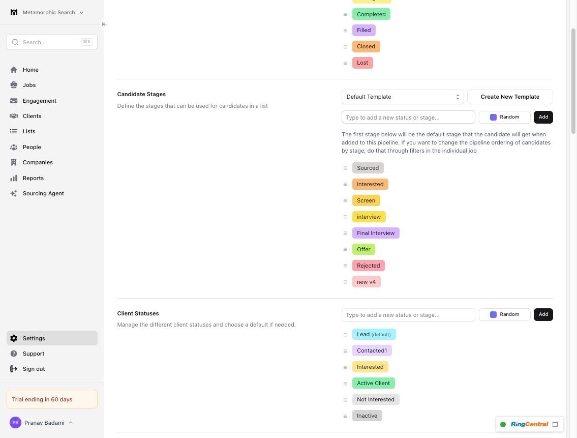Collapse the sidebar with arrow icon

coord(104,24)
